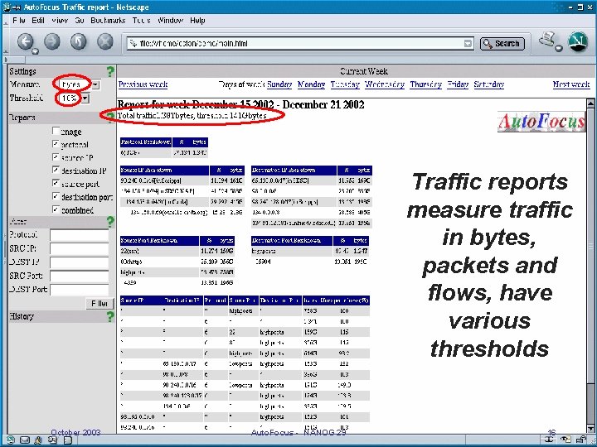597x447 pixels.
Task: Open the Monday report link
Action: tap(312, 84)
